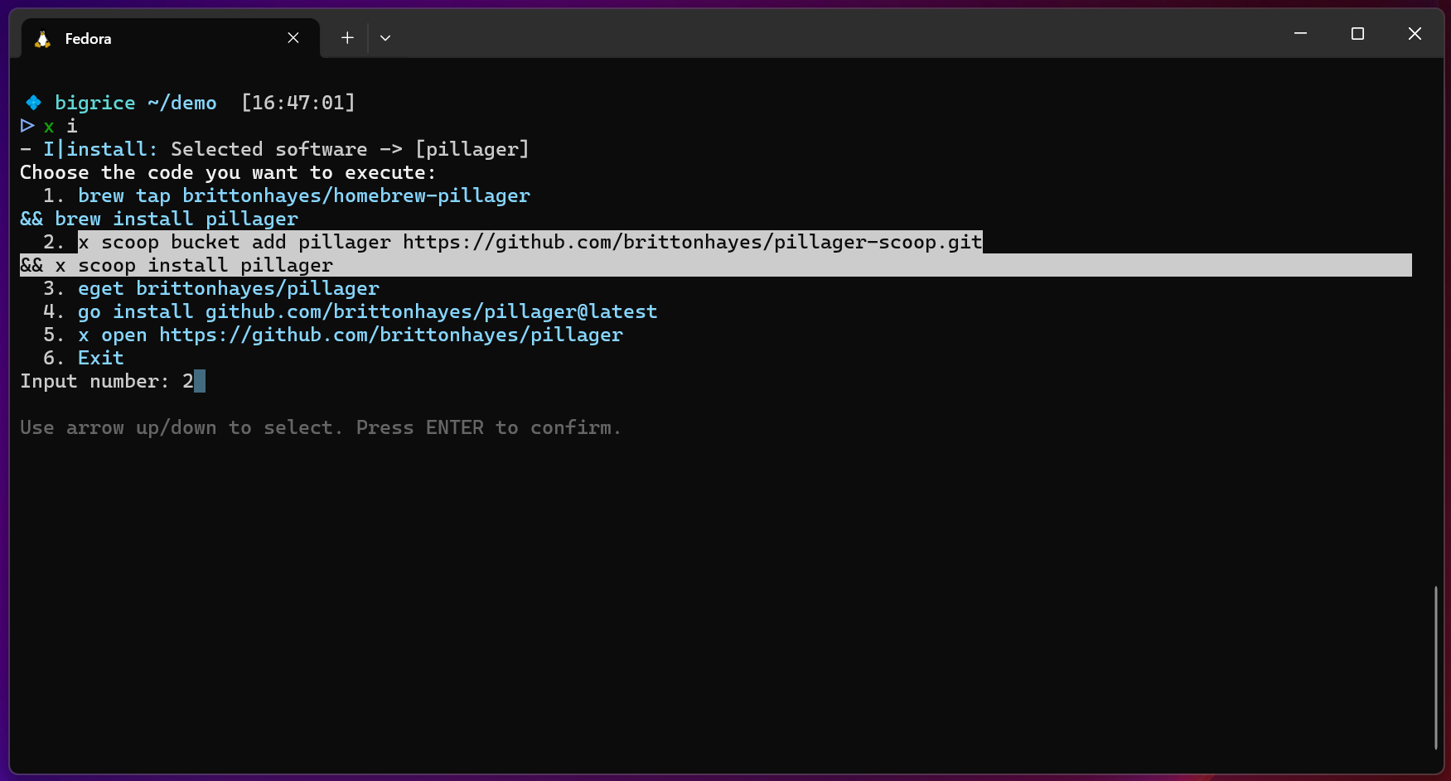The width and height of the screenshot is (1451, 781).
Task: Click the 'Use arrow up/down to select' hint
Action: coord(321,427)
